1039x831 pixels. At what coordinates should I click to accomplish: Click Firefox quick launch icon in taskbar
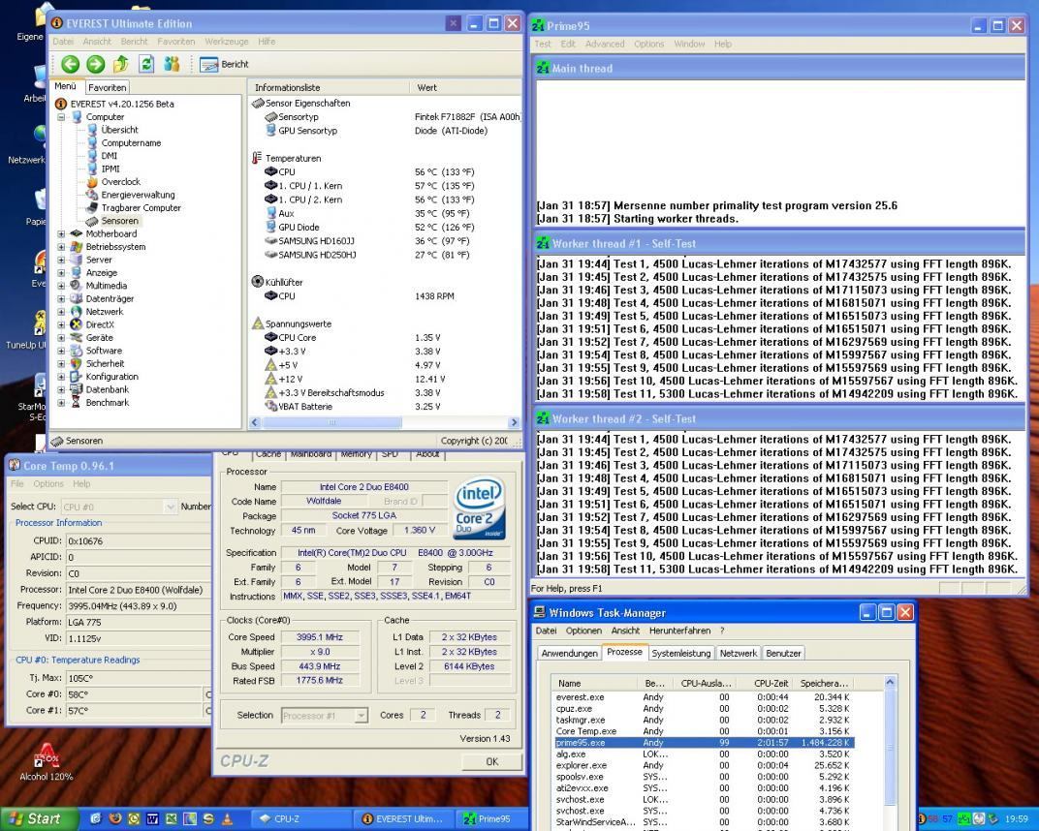[x=114, y=819]
